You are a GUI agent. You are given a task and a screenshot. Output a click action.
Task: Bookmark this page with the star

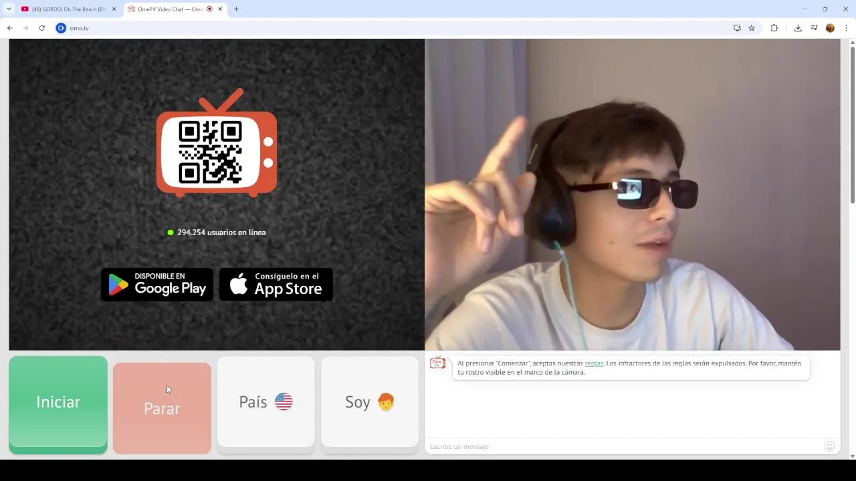752,28
